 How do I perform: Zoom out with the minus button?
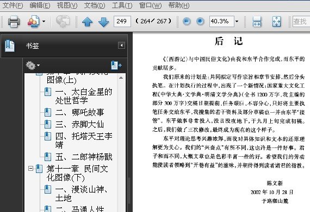pyautogui.click(x=187, y=21)
